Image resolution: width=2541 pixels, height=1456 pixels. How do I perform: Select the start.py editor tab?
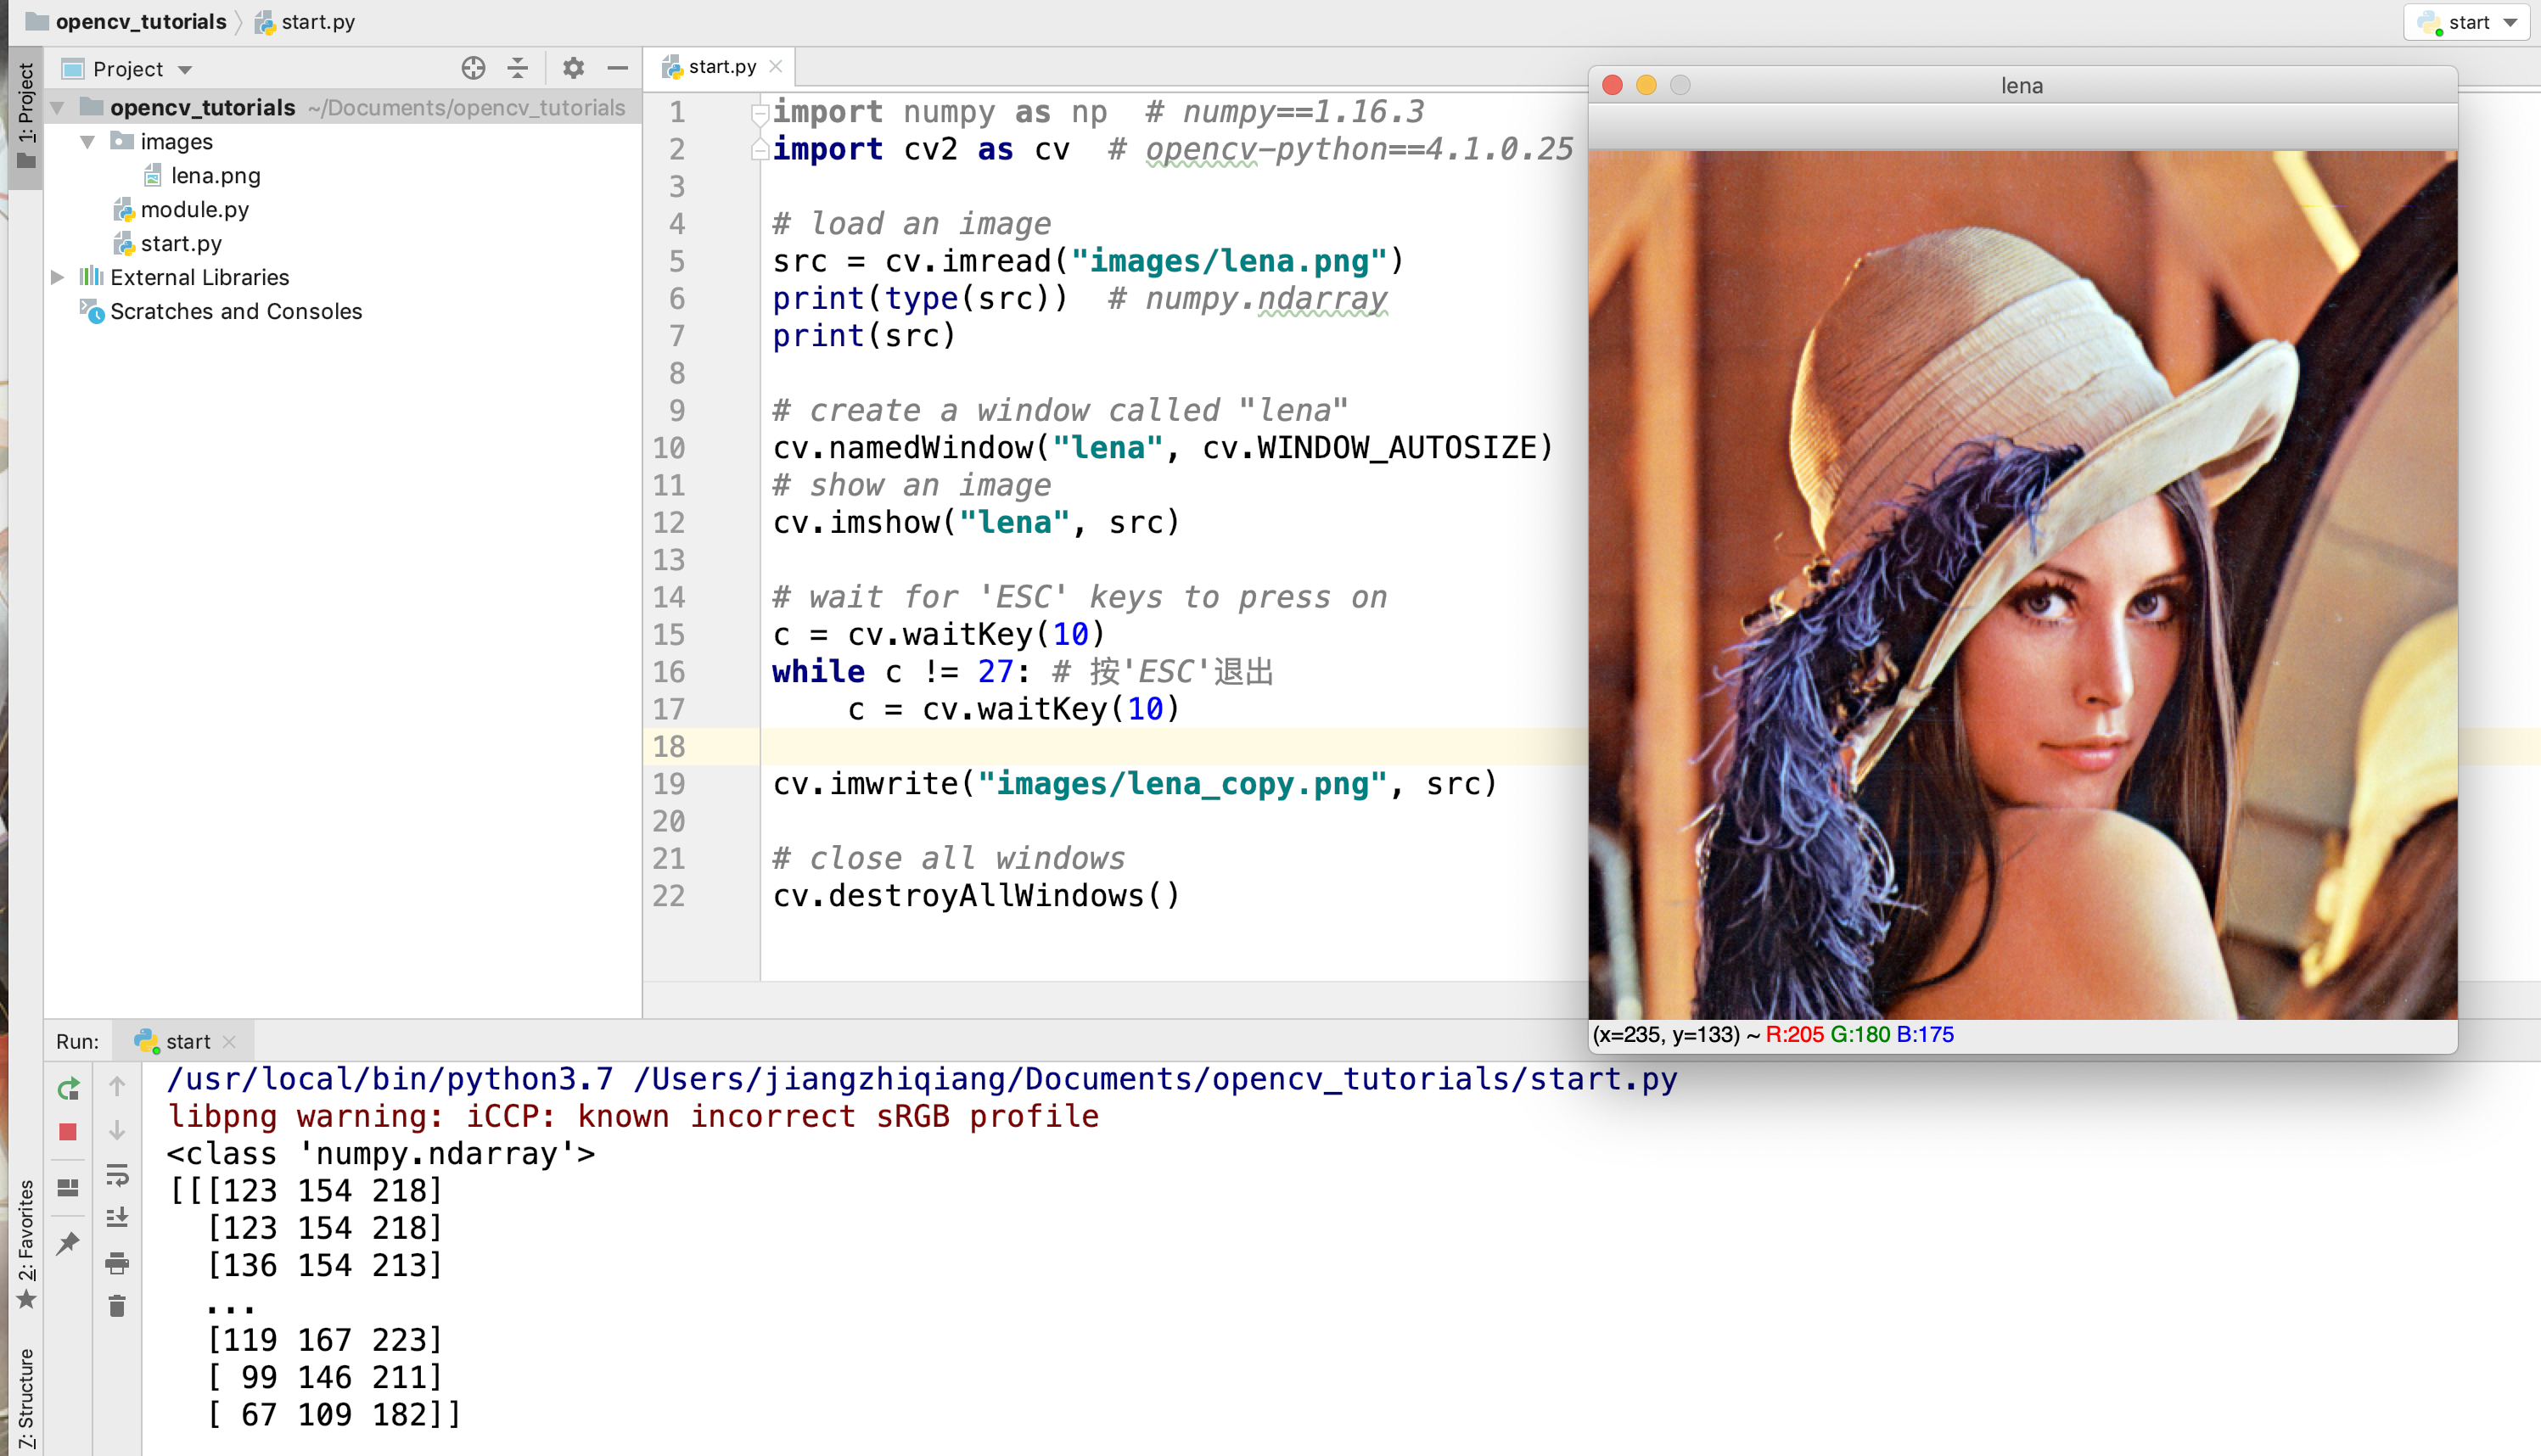(720, 67)
